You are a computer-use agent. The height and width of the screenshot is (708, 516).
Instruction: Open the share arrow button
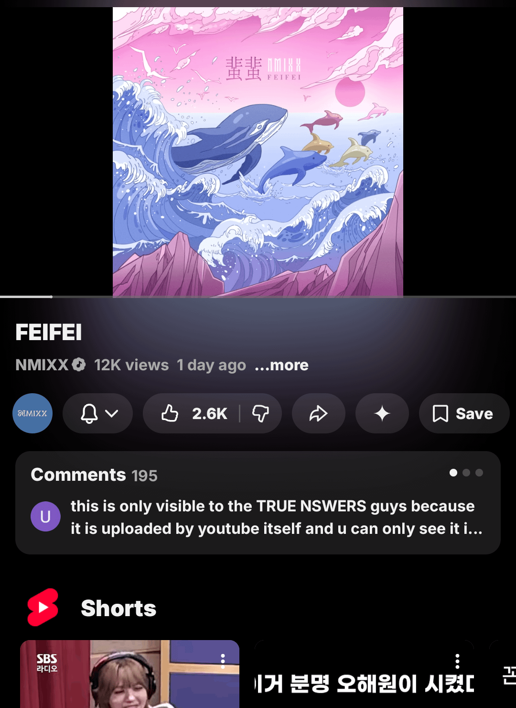[319, 413]
